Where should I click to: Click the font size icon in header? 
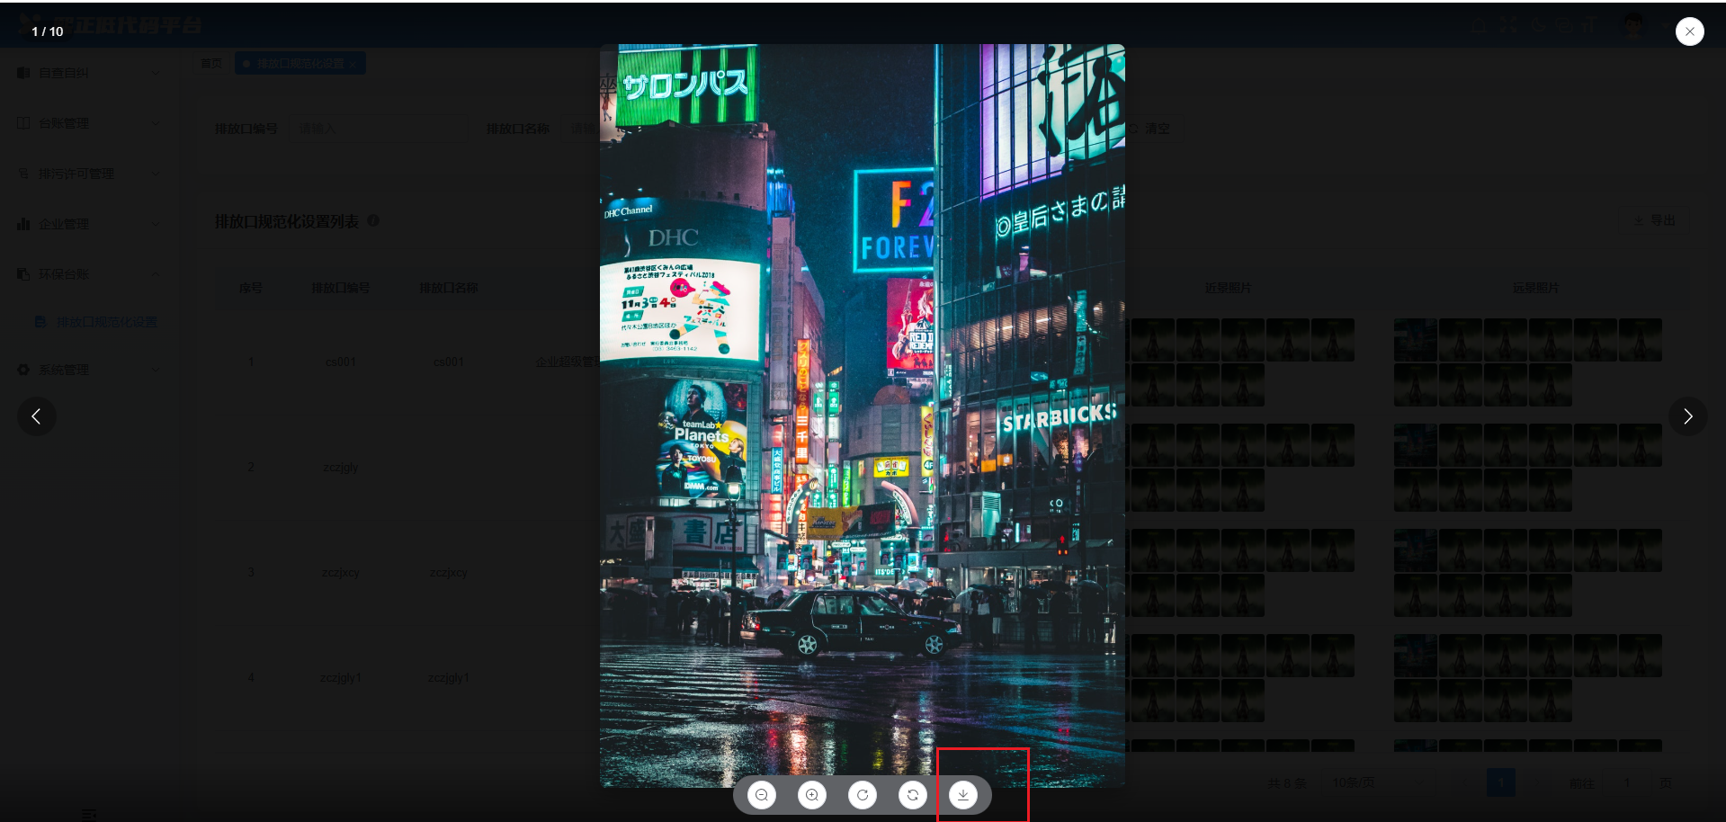[x=1589, y=25]
